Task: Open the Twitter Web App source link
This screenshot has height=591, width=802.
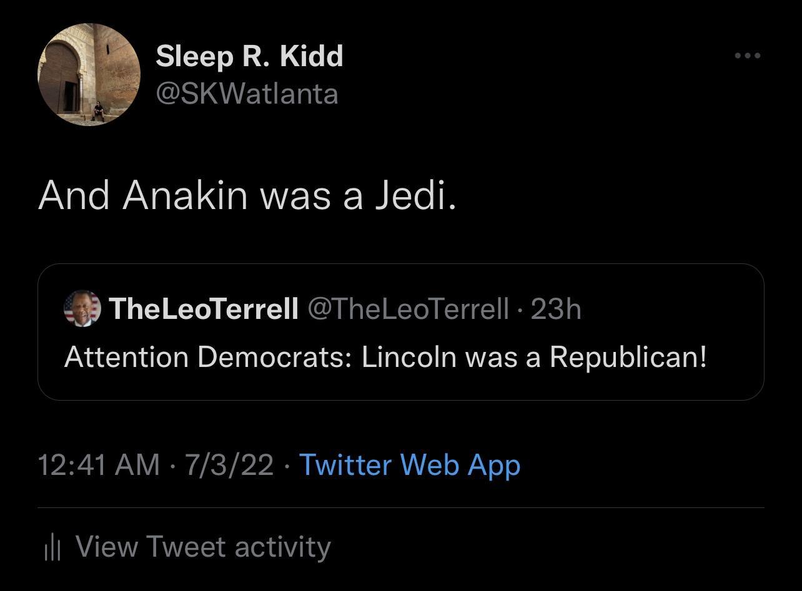Action: point(409,464)
